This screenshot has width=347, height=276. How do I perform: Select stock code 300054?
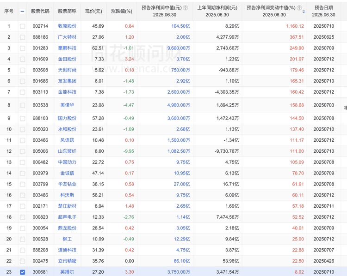click(40, 228)
